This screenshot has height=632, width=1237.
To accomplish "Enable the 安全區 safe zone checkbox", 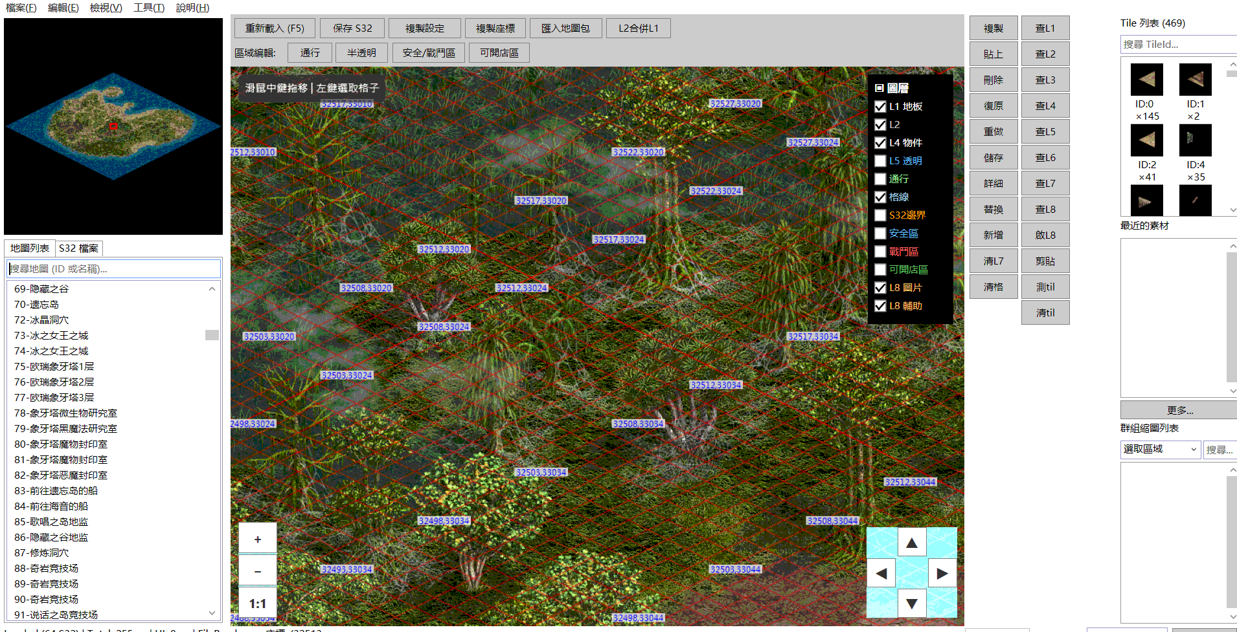I will coord(880,234).
